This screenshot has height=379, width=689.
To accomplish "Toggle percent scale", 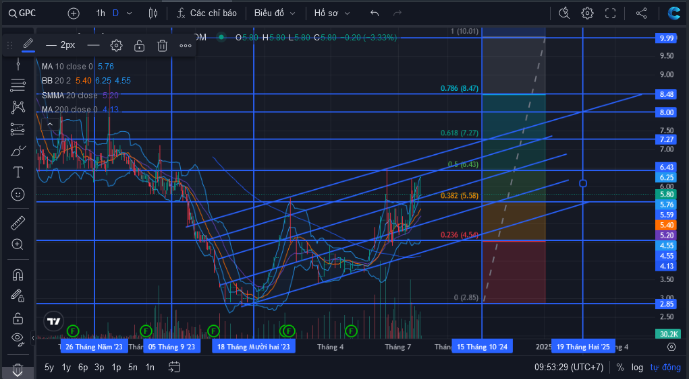I will click(x=620, y=367).
